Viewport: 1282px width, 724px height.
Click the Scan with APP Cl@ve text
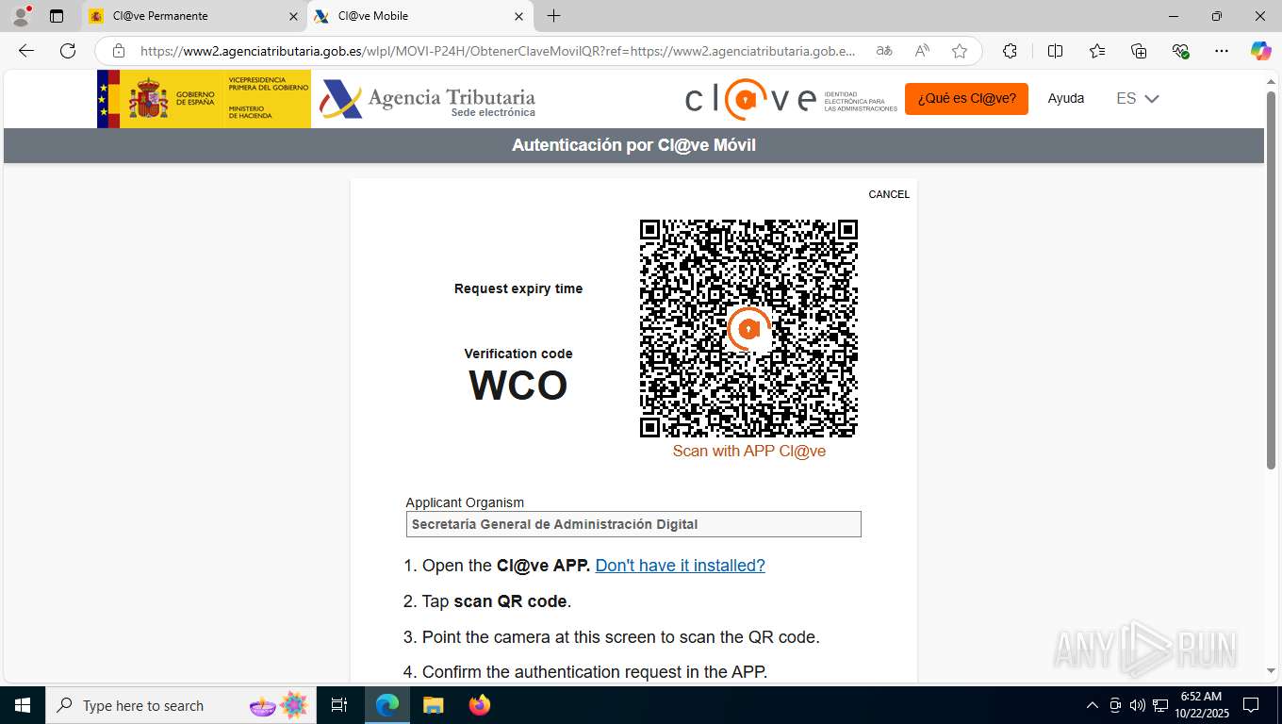[x=748, y=452]
